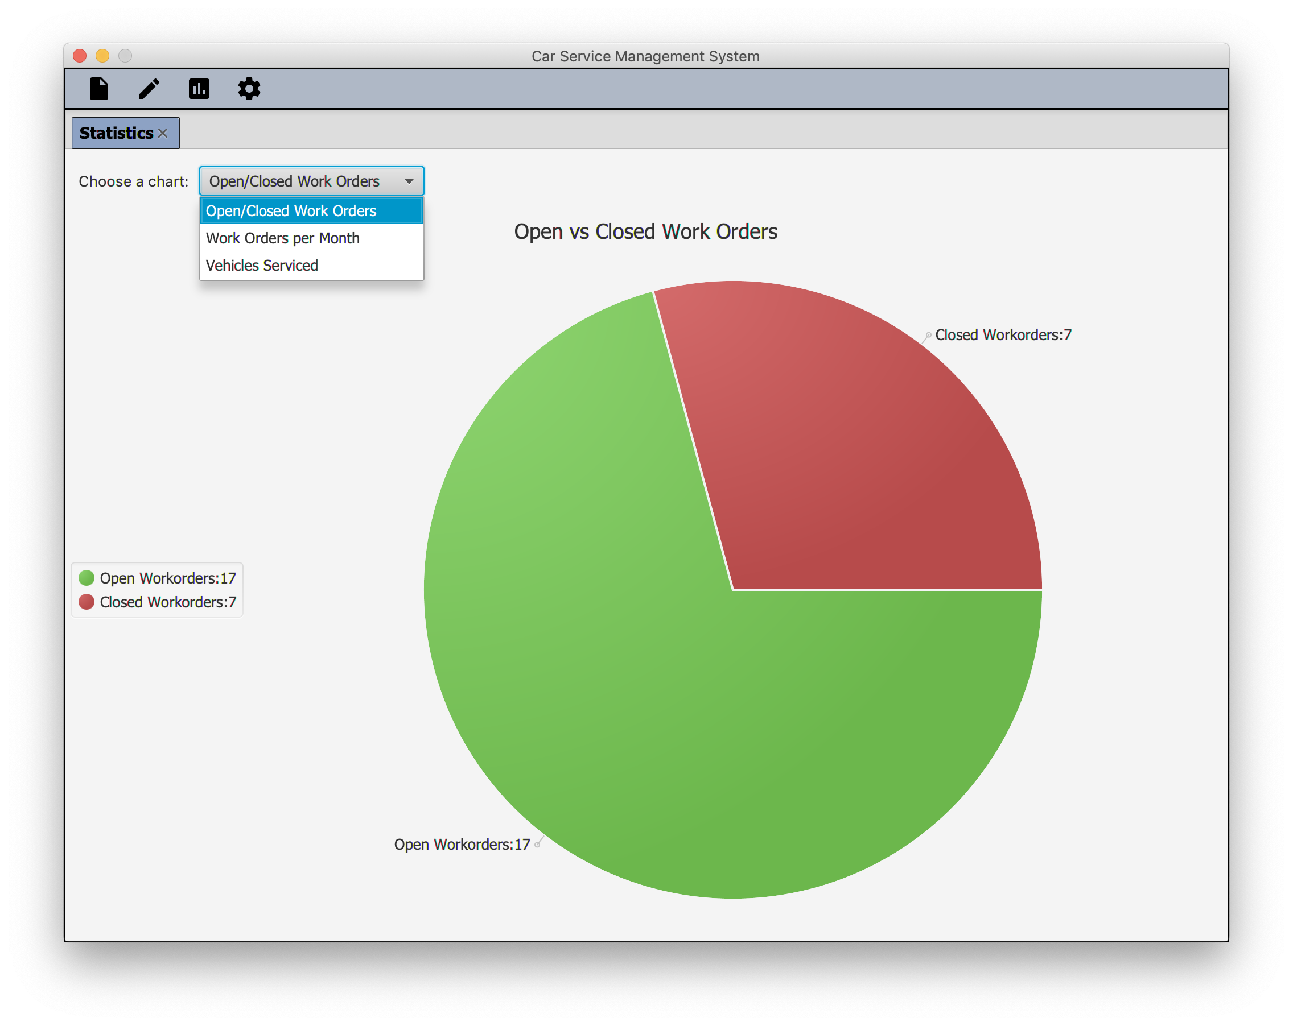Click the pie label Open Workorders:17
This screenshot has height=1026, width=1293.
tap(462, 845)
